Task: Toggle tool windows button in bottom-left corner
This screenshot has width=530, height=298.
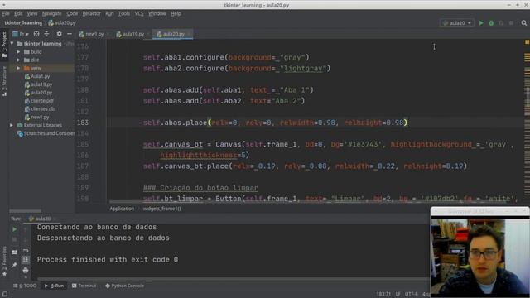Action: (4, 294)
